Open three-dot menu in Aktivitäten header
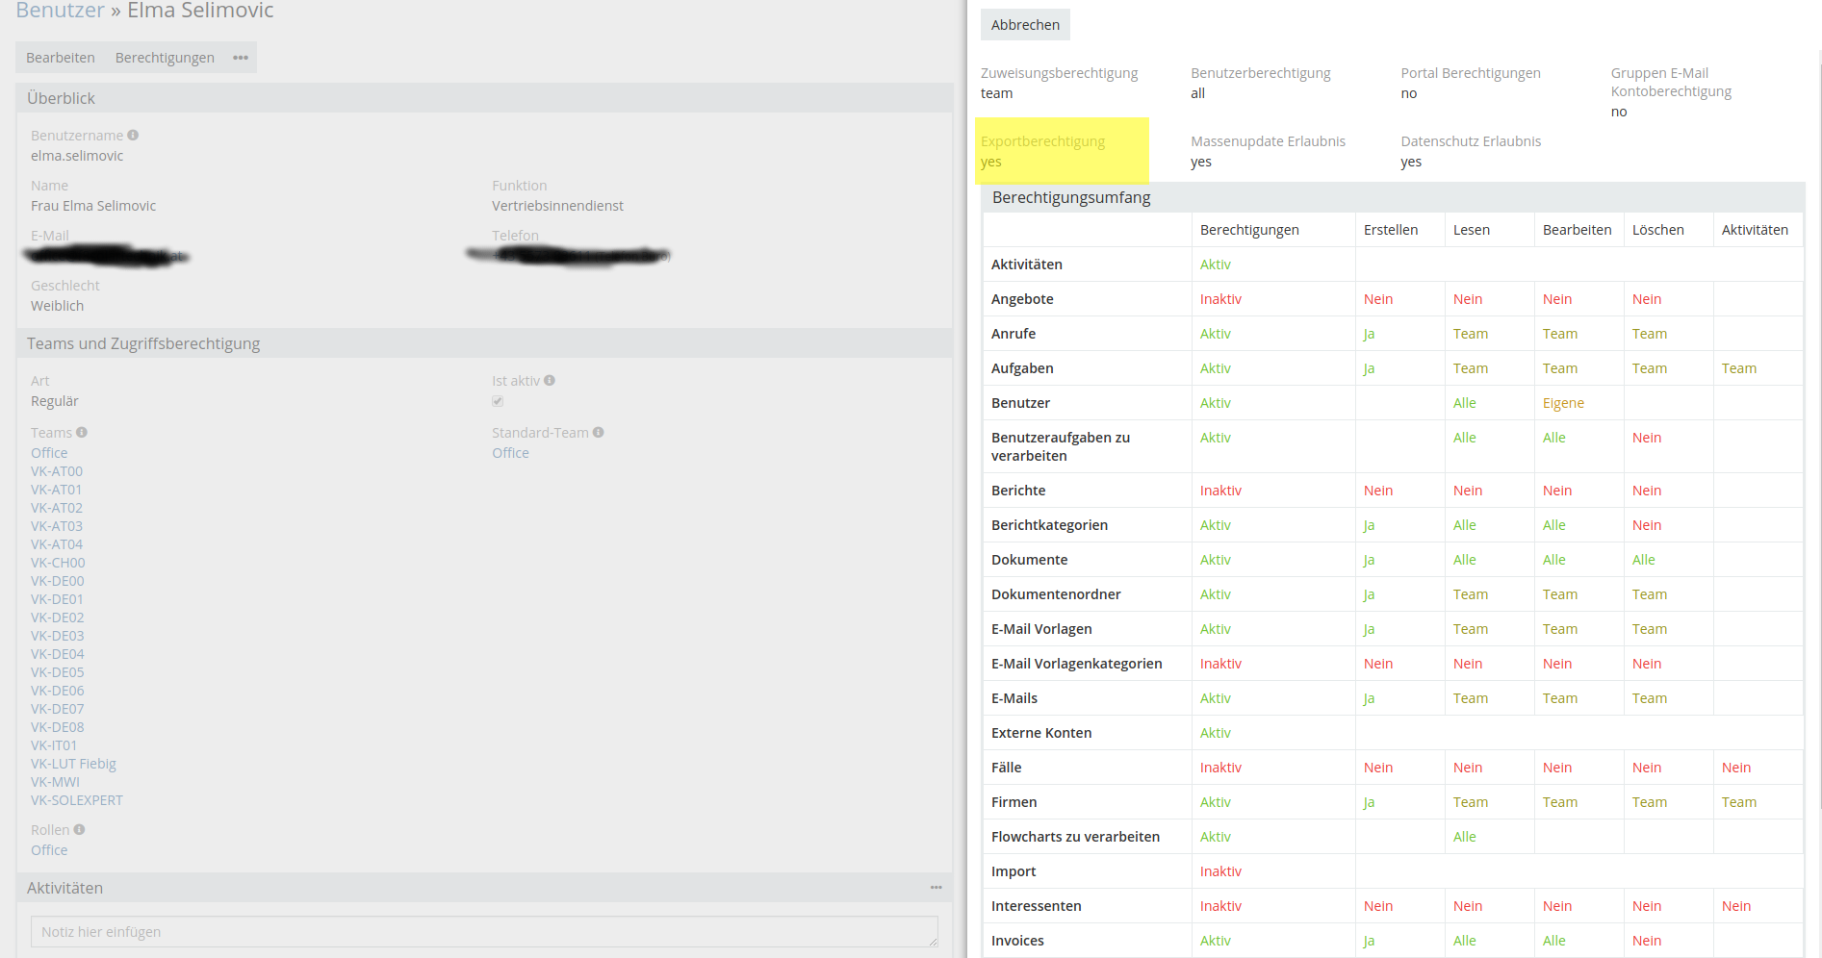 coord(936,888)
